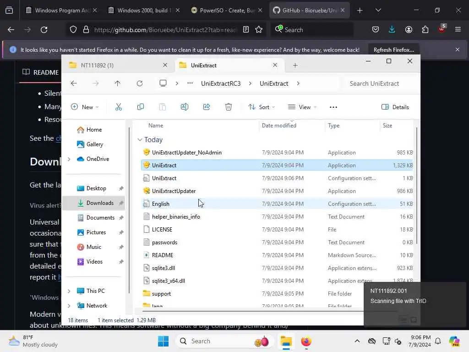Click the Cut scissors icon in Explorer toolbar

tap(119, 107)
